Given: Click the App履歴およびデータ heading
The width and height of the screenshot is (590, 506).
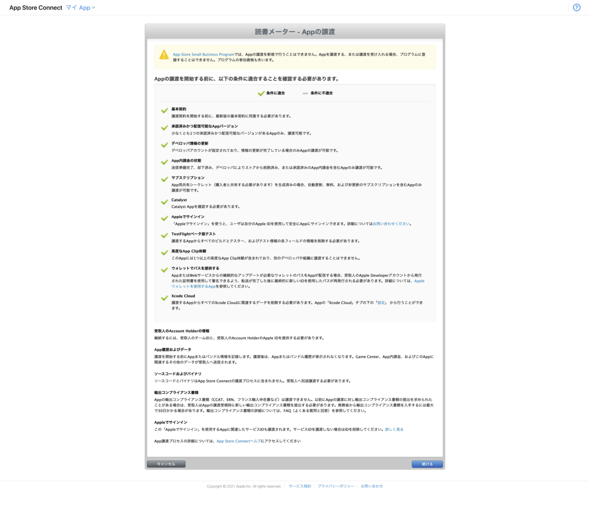Looking at the screenshot, I should pyautogui.click(x=173, y=350).
